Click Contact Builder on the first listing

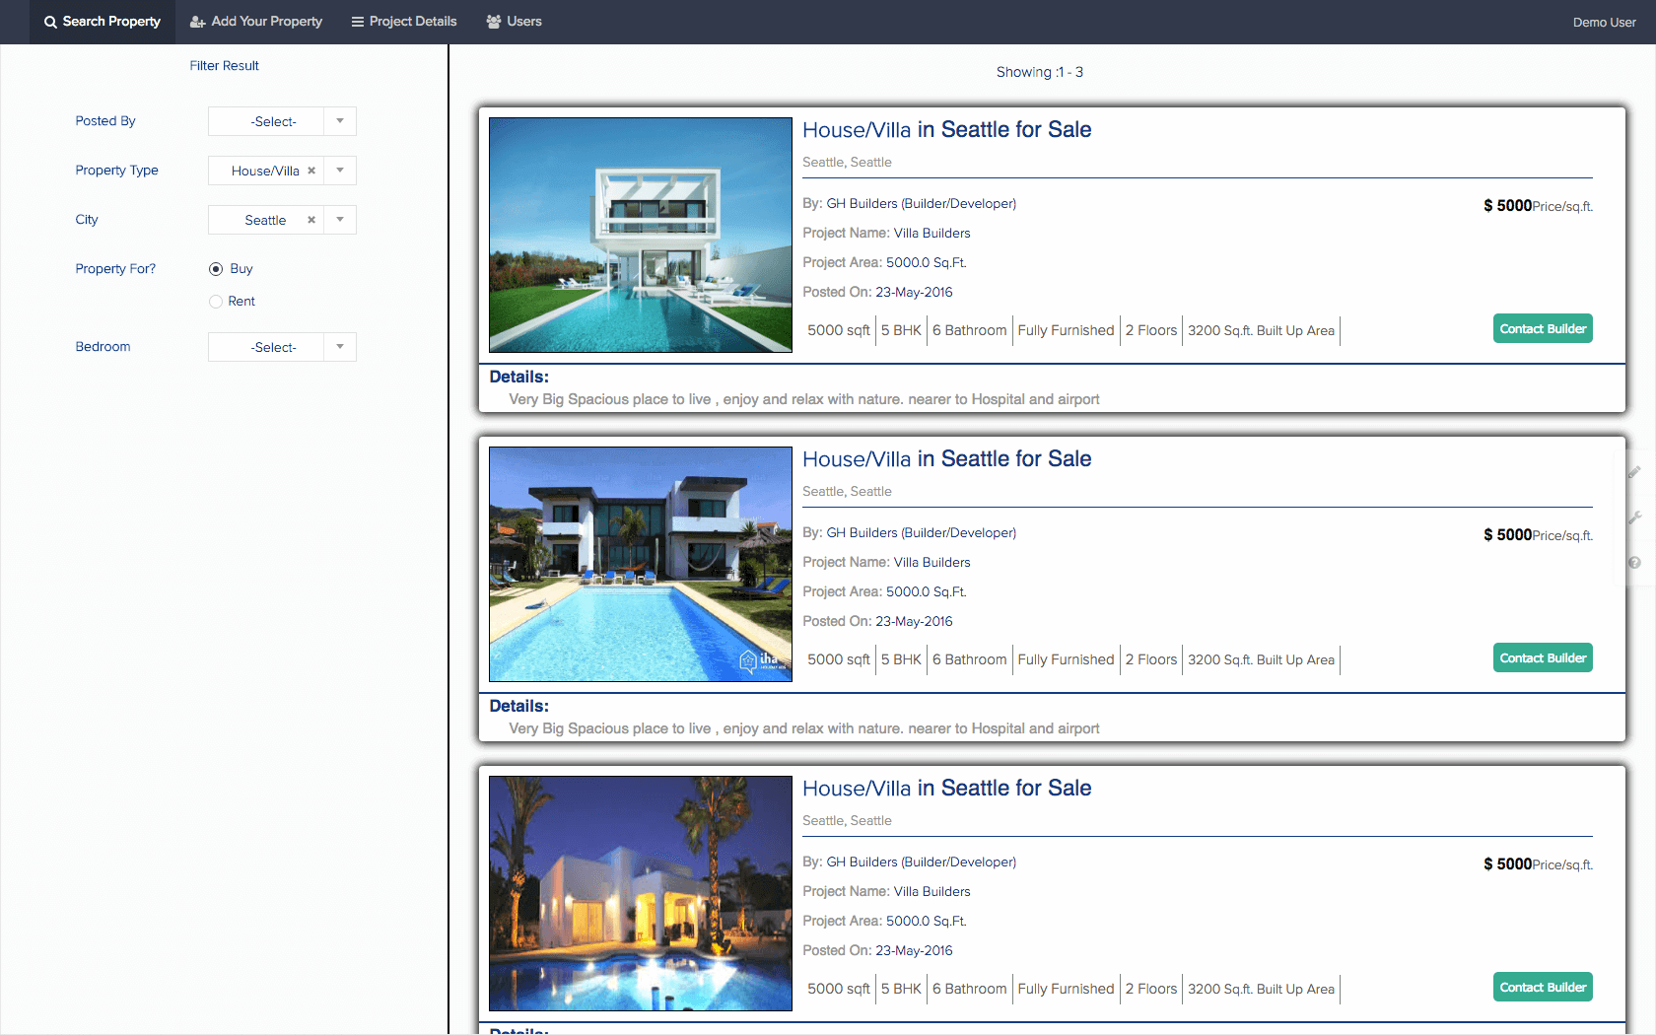coord(1543,329)
